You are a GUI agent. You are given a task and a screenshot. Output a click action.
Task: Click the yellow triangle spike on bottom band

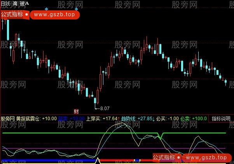point(98,160)
